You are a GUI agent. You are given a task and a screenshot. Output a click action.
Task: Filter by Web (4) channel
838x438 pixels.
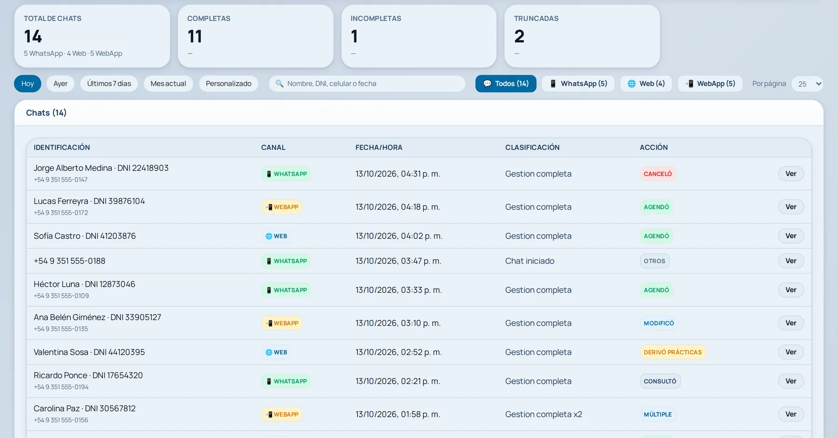pyautogui.click(x=646, y=84)
